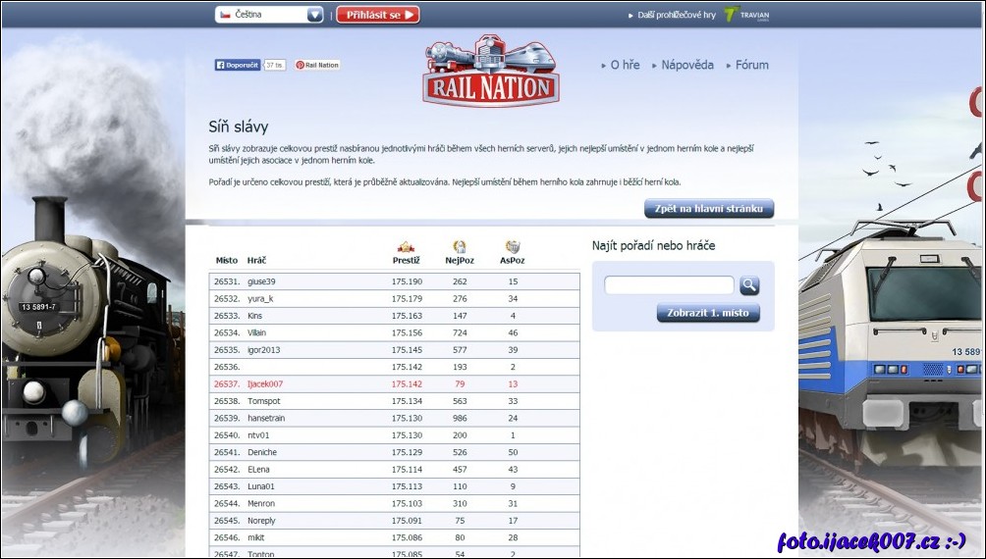
Task: Click the Facebook Doporučit button
Action: (238, 65)
